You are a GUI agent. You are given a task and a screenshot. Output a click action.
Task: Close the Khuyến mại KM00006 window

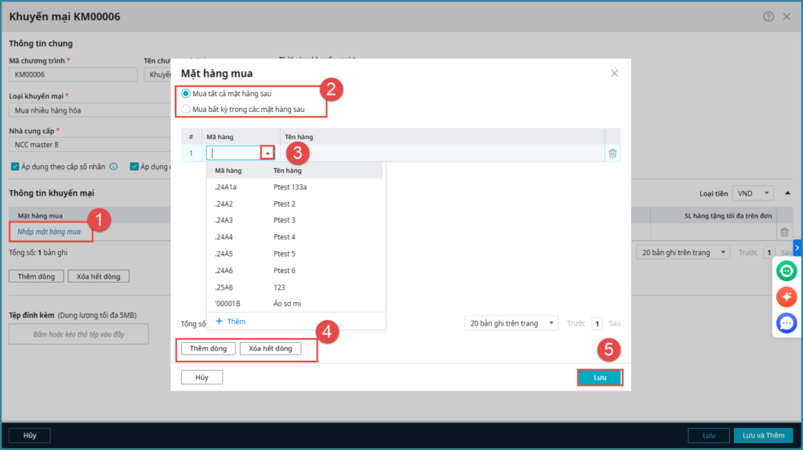[787, 16]
